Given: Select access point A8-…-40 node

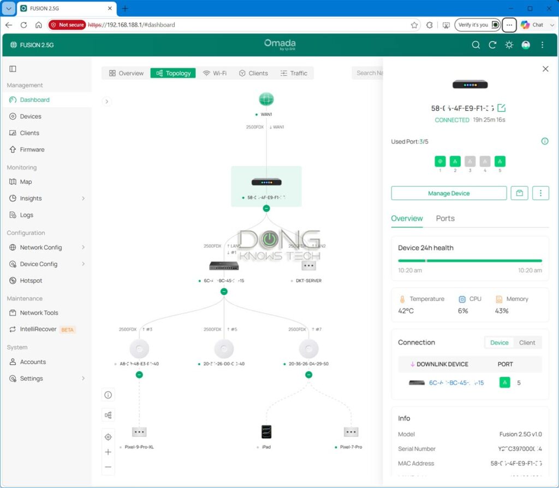Looking at the screenshot, I should [139, 349].
